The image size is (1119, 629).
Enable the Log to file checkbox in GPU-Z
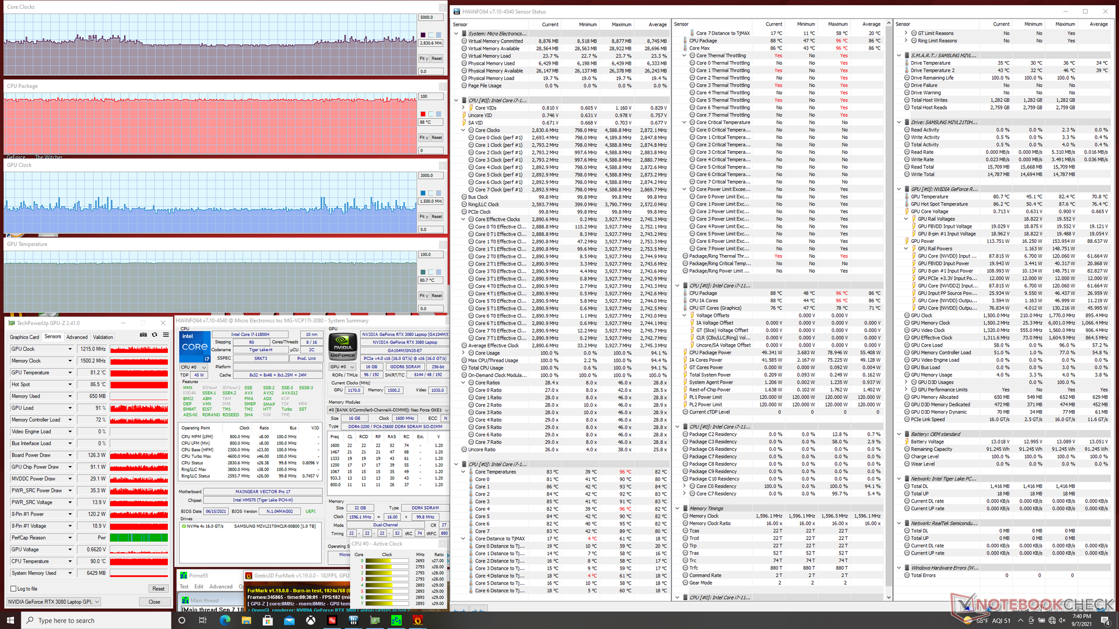13,589
